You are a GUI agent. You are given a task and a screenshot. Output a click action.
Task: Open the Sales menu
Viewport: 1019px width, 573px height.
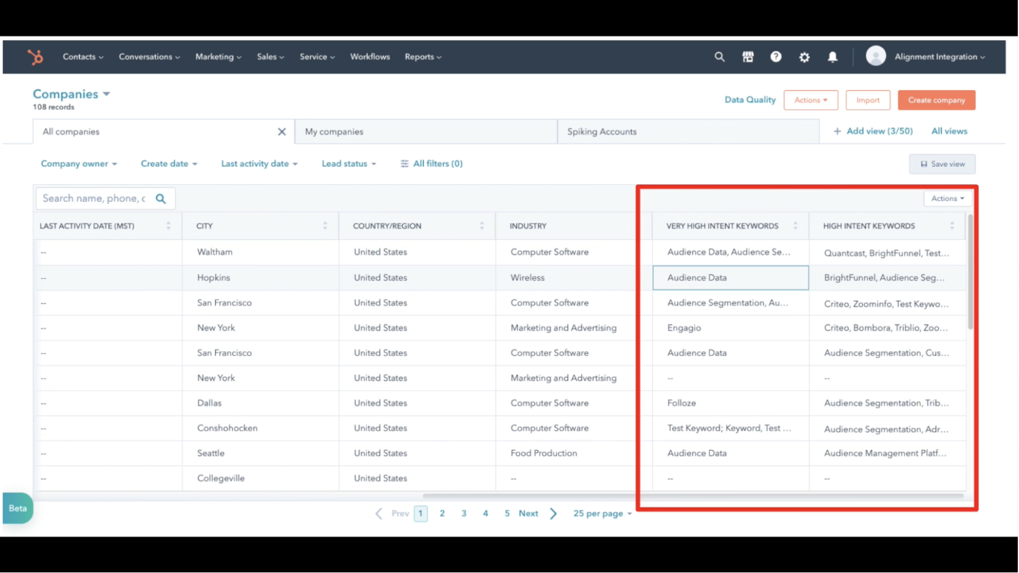tap(271, 57)
